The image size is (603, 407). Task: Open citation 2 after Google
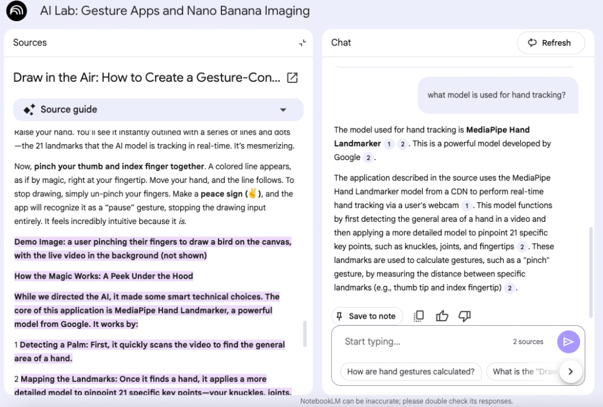(x=368, y=158)
